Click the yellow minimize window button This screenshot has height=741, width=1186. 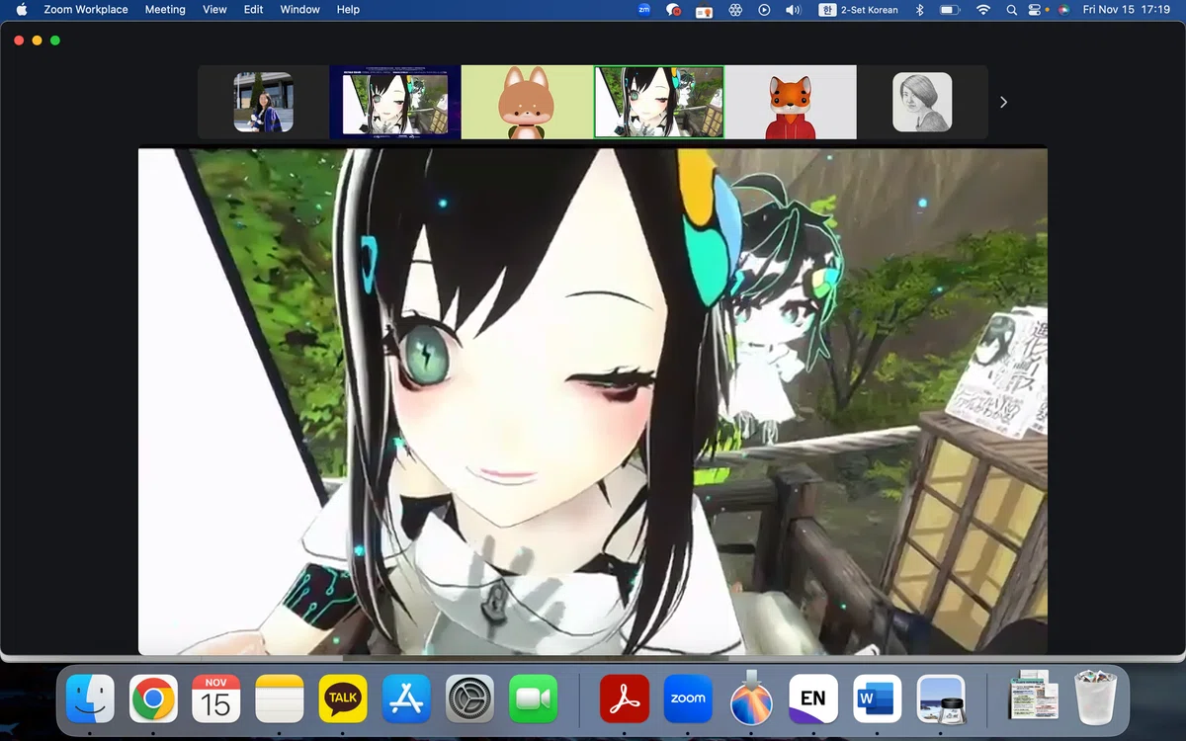tap(37, 41)
